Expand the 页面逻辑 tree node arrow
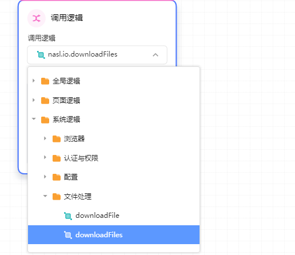The height and width of the screenshot is (255, 295). (x=34, y=100)
